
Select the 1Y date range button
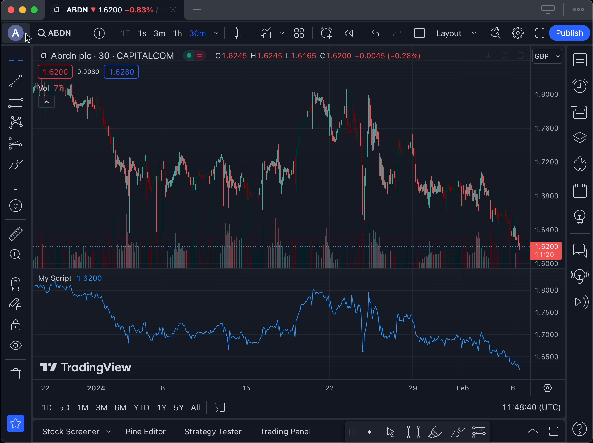pyautogui.click(x=161, y=407)
